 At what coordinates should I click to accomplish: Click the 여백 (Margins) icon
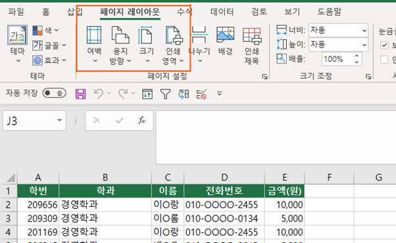[94, 35]
